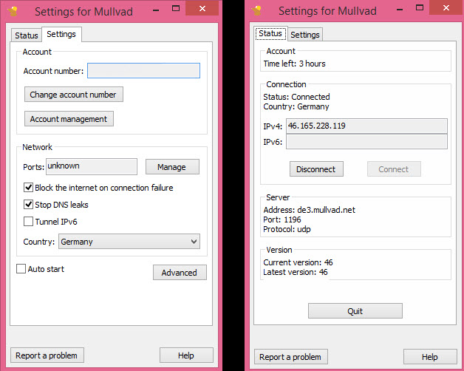Click the empty IPv6 field
The width and height of the screenshot is (464, 371).
tap(366, 142)
